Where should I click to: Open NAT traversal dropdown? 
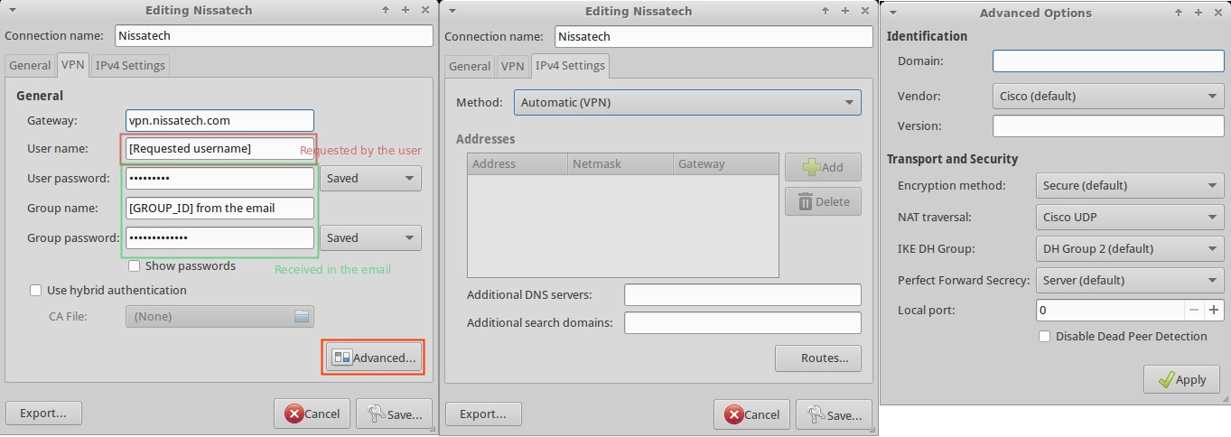[x=1130, y=217]
